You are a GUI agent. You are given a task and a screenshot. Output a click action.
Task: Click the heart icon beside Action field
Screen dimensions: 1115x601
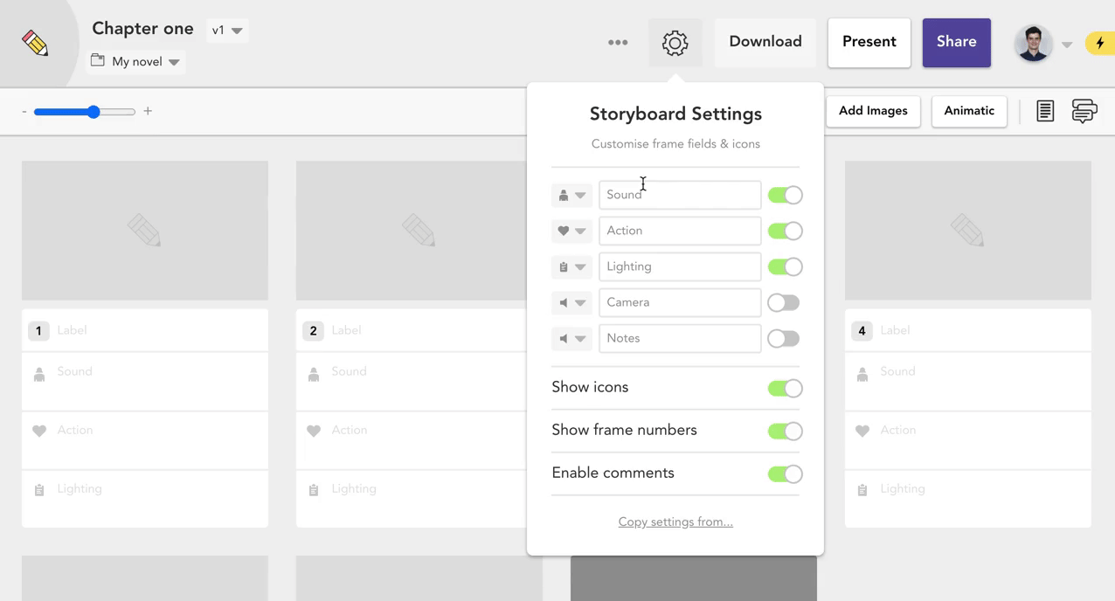coord(564,231)
